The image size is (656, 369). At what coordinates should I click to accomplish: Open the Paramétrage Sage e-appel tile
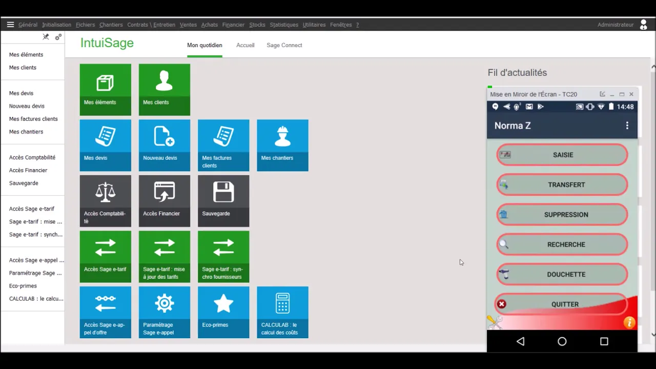point(165,312)
